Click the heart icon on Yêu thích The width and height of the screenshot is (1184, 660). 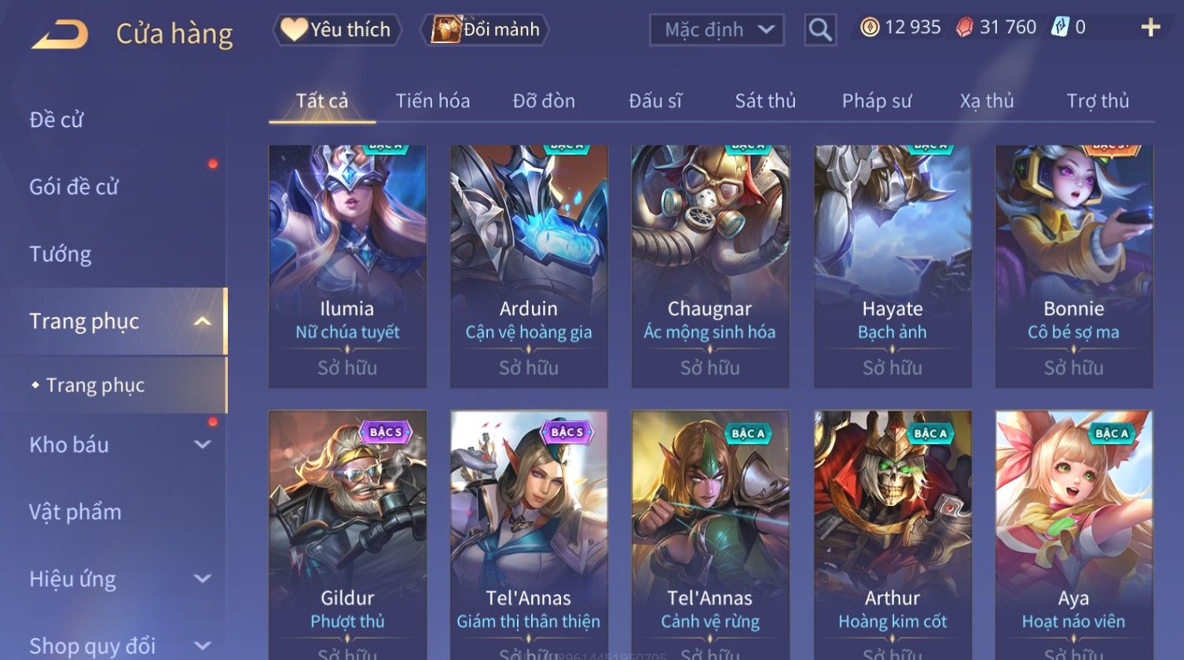[x=294, y=30]
